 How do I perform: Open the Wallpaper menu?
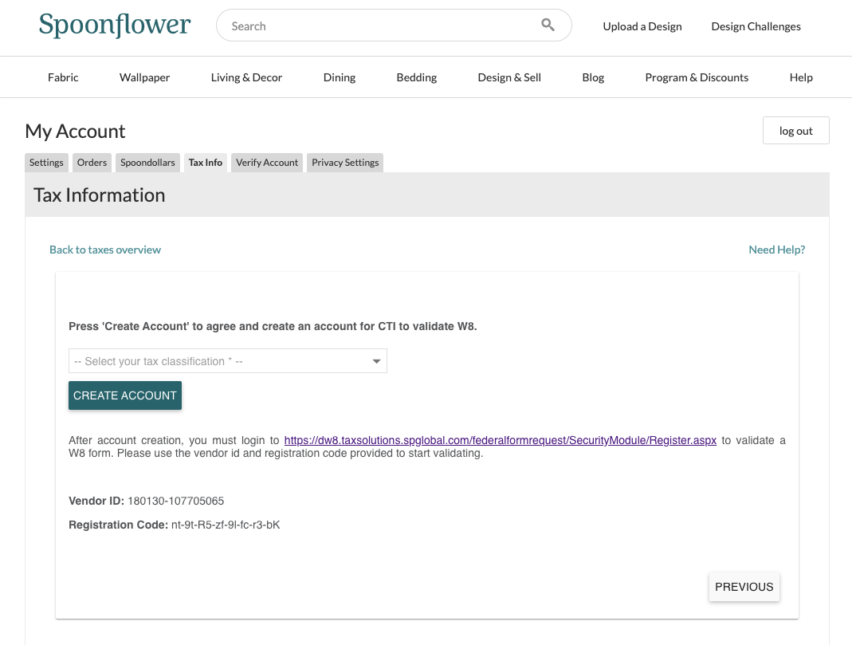coord(144,77)
